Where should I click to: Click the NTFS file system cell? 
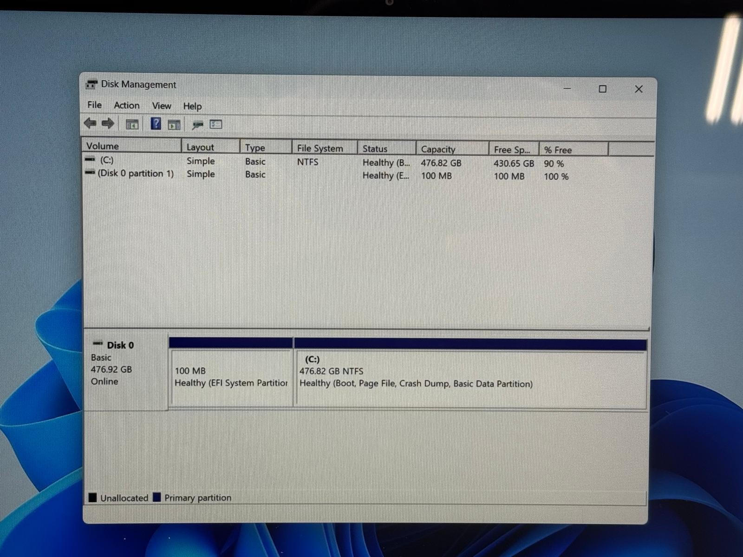point(308,162)
